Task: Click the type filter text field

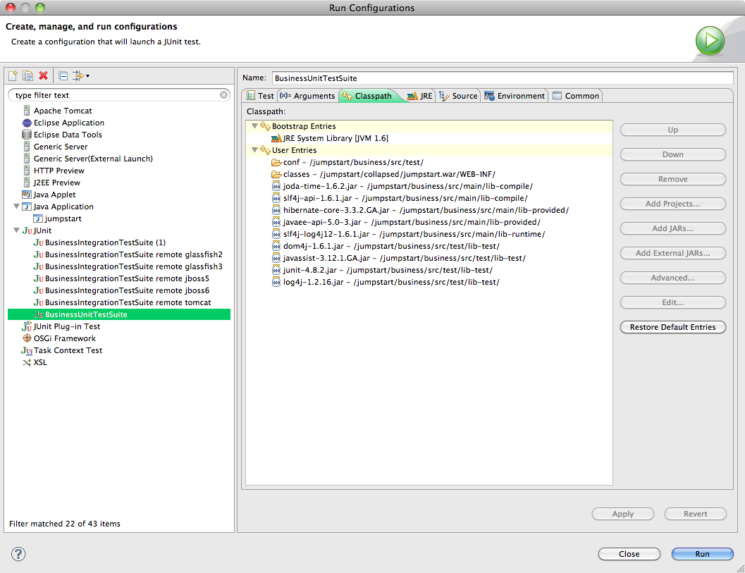Action: coord(119,95)
